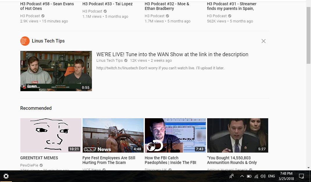Open H3 Podcast #32 Moe & Ethan Bradberry
This screenshot has height=182, width=311.
click(167, 6)
